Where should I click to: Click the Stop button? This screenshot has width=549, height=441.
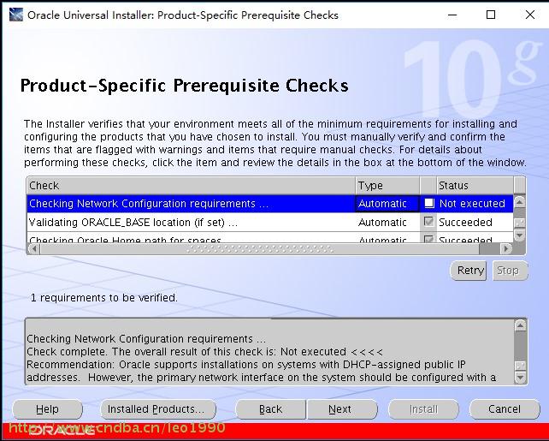coord(510,271)
